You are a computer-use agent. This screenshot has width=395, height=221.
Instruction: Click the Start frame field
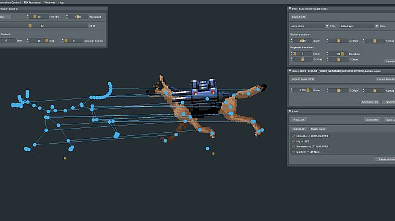pos(7,40)
